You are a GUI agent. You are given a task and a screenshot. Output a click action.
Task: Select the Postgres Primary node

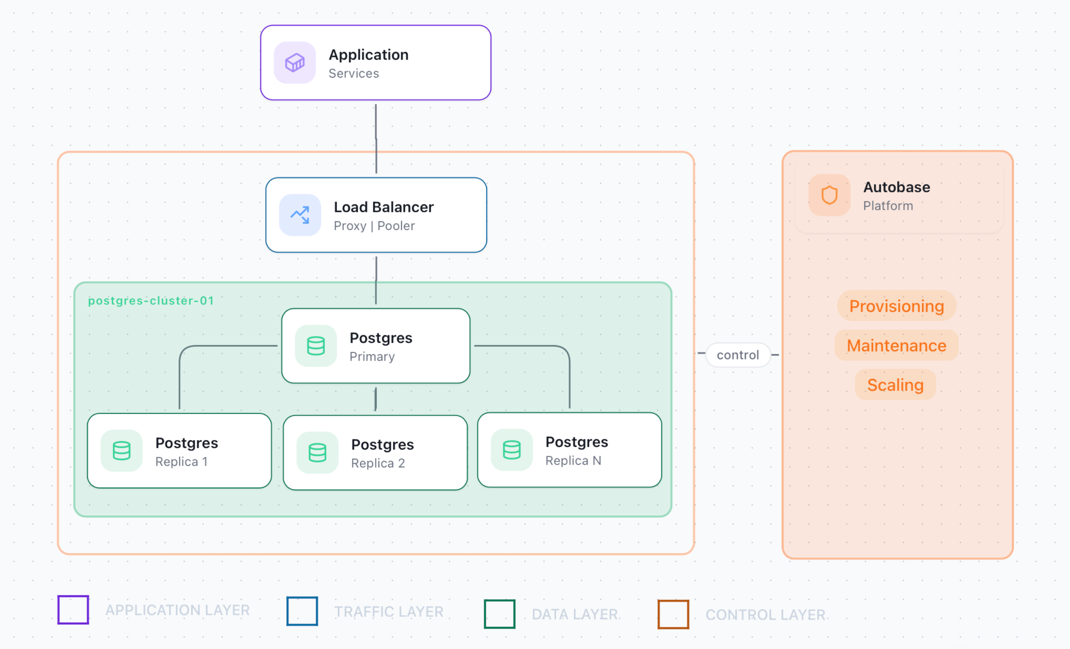point(376,346)
